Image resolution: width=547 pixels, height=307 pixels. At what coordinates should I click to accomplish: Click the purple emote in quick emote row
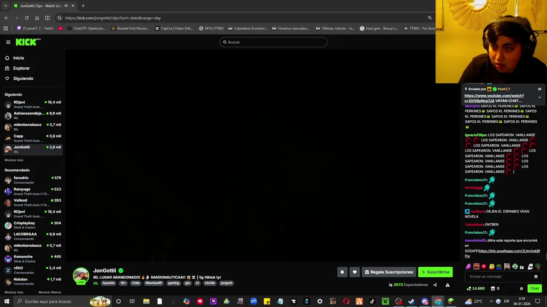pos(468,266)
